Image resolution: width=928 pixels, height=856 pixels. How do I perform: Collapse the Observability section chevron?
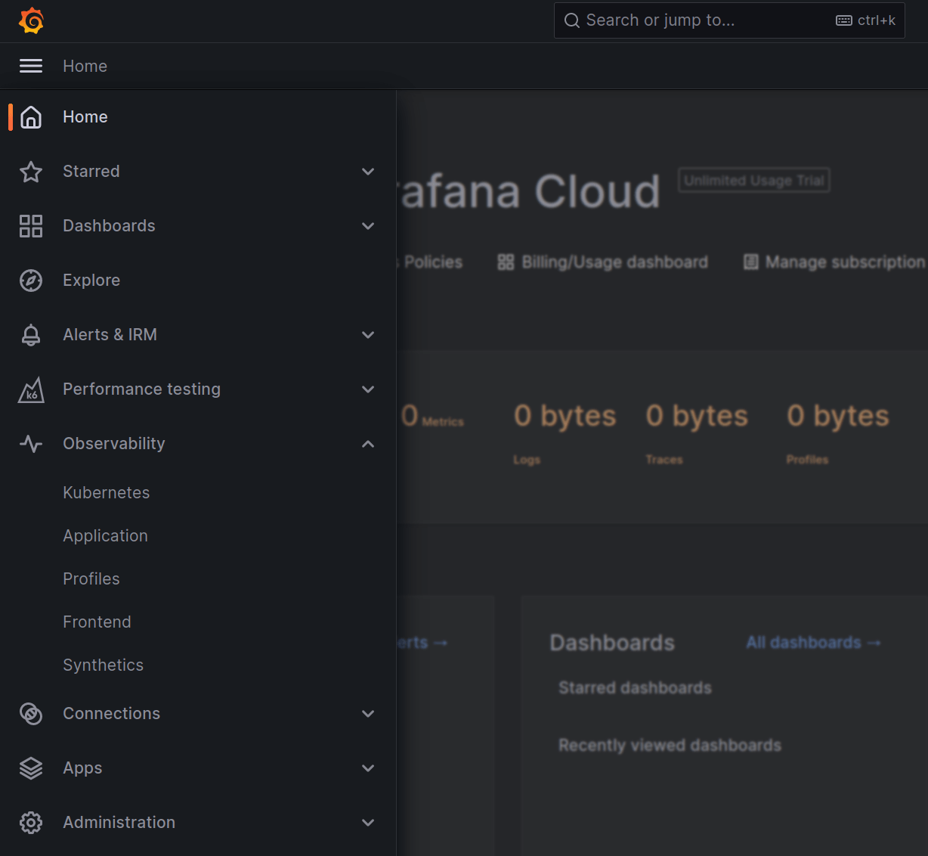tap(368, 444)
